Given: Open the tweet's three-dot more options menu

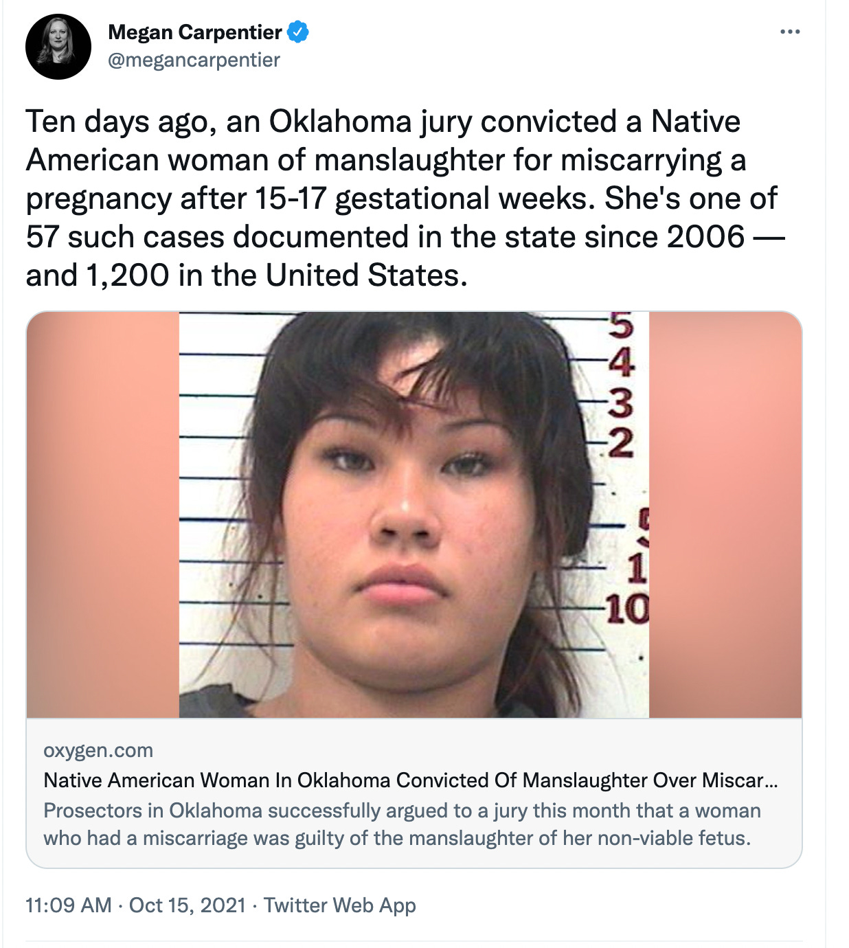Looking at the screenshot, I should (790, 32).
